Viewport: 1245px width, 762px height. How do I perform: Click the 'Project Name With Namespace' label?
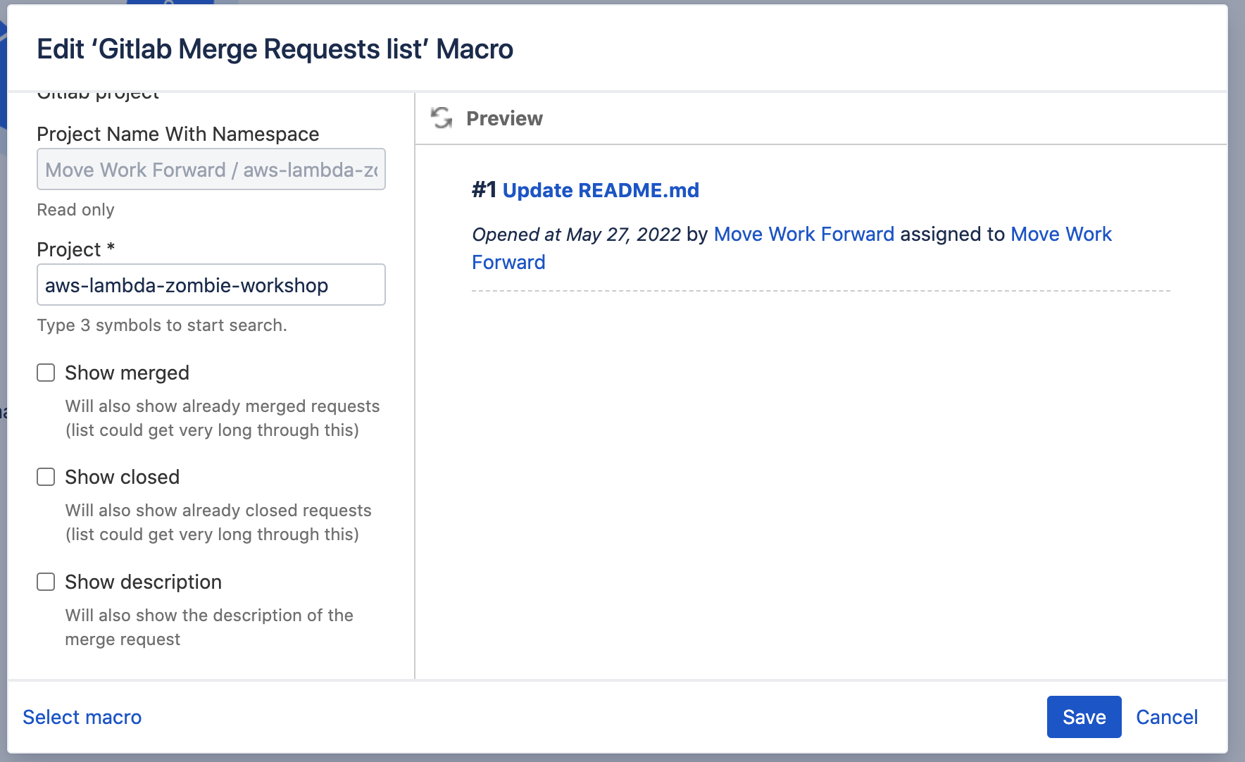point(177,134)
